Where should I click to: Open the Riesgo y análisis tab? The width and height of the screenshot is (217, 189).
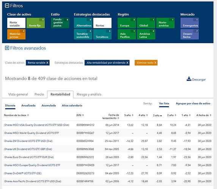(x=89, y=94)
